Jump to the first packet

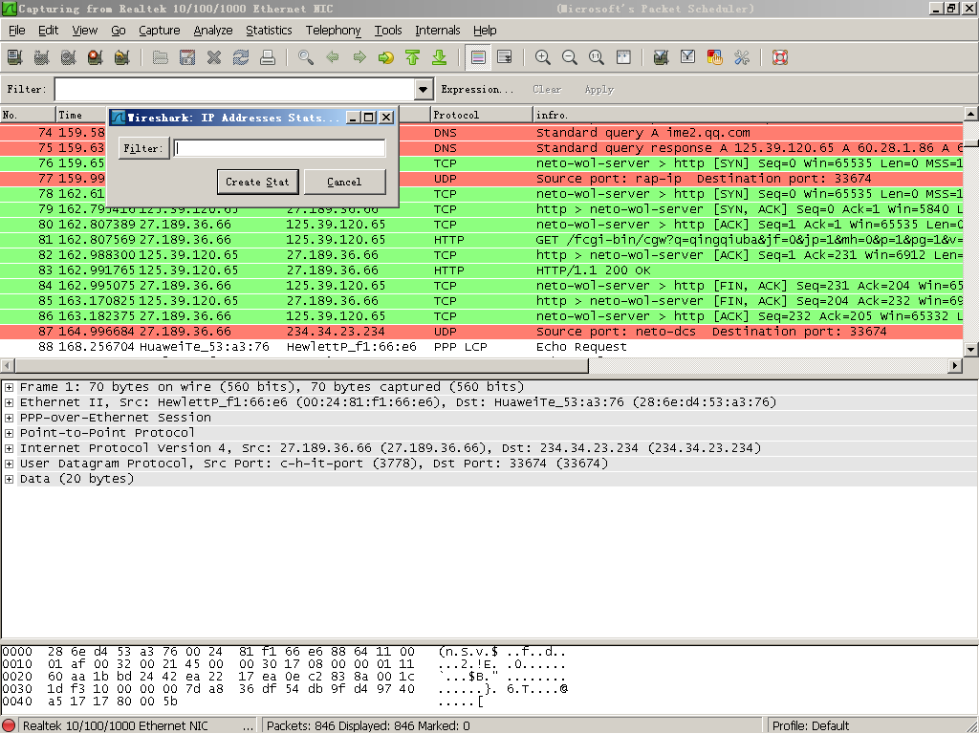[413, 57]
